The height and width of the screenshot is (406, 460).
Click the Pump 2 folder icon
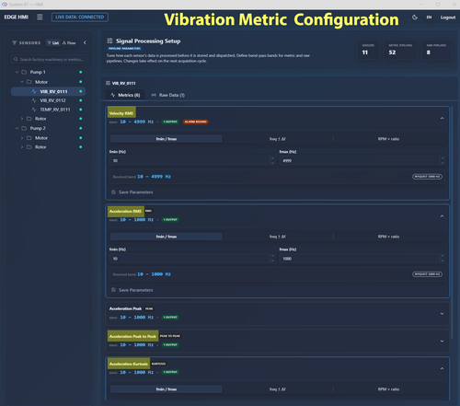pos(24,128)
